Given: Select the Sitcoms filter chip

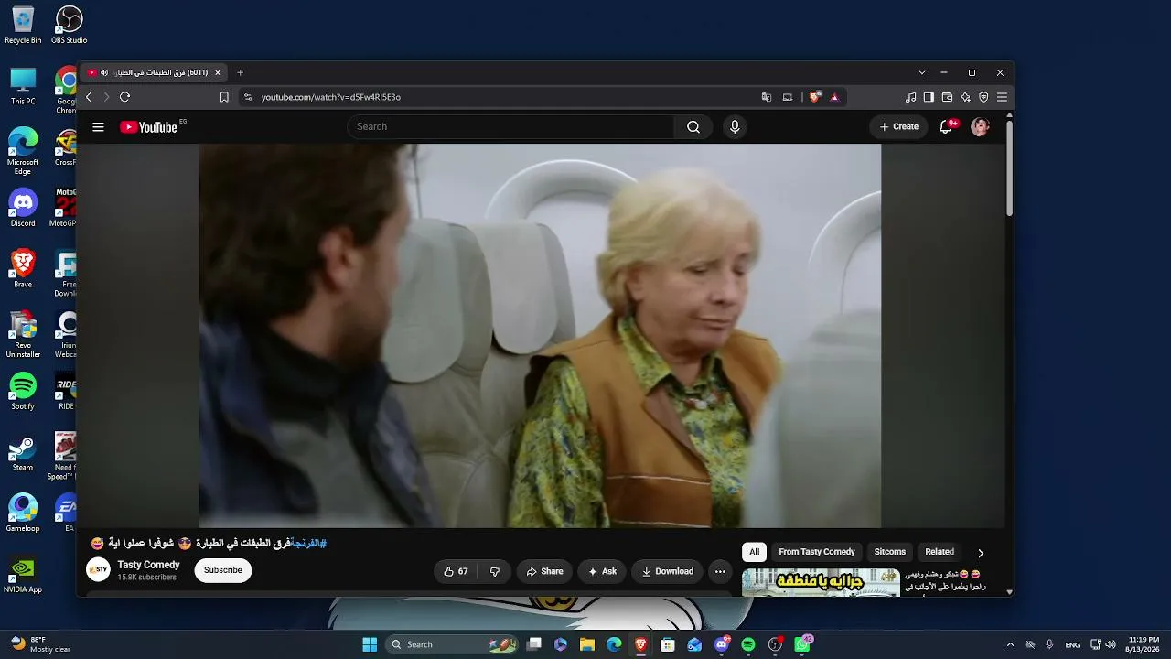Looking at the screenshot, I should [x=890, y=552].
